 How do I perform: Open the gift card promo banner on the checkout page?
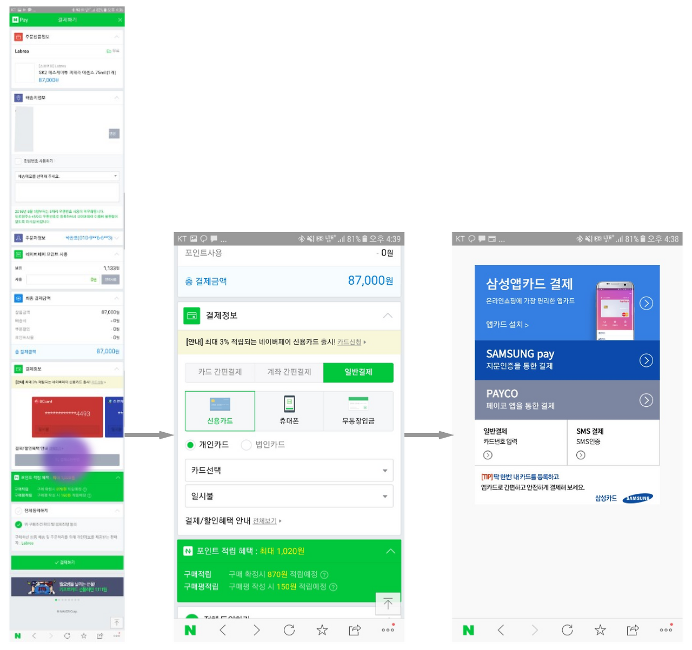tap(67, 586)
